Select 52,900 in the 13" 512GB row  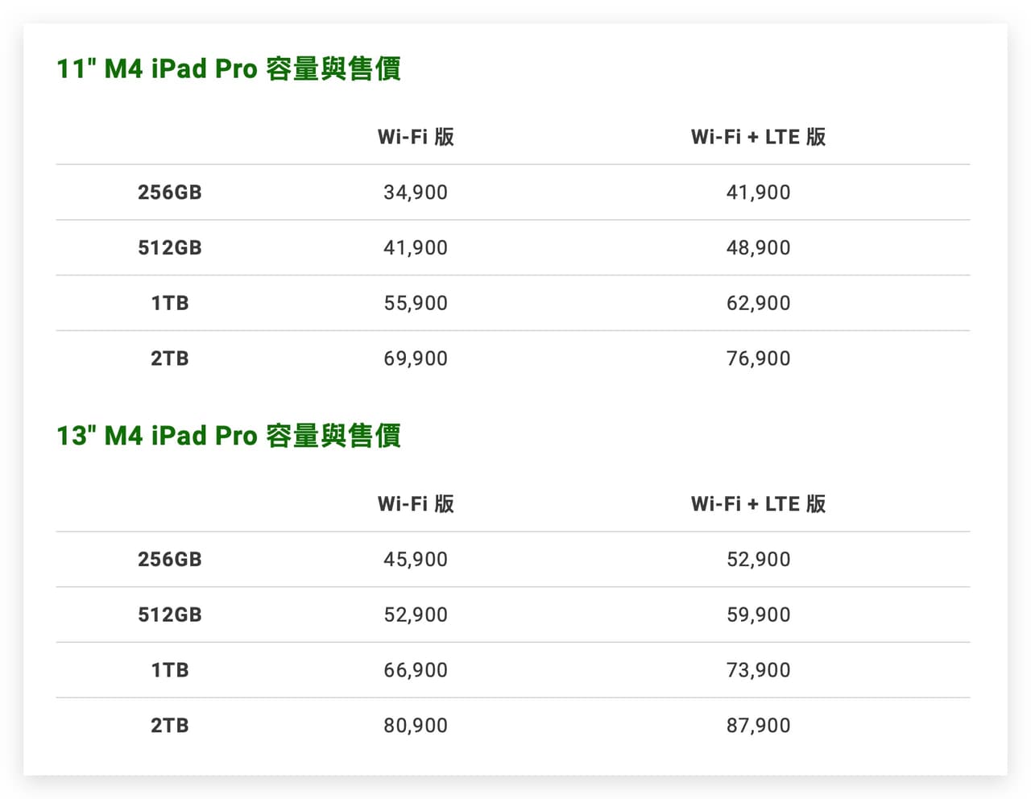416,615
